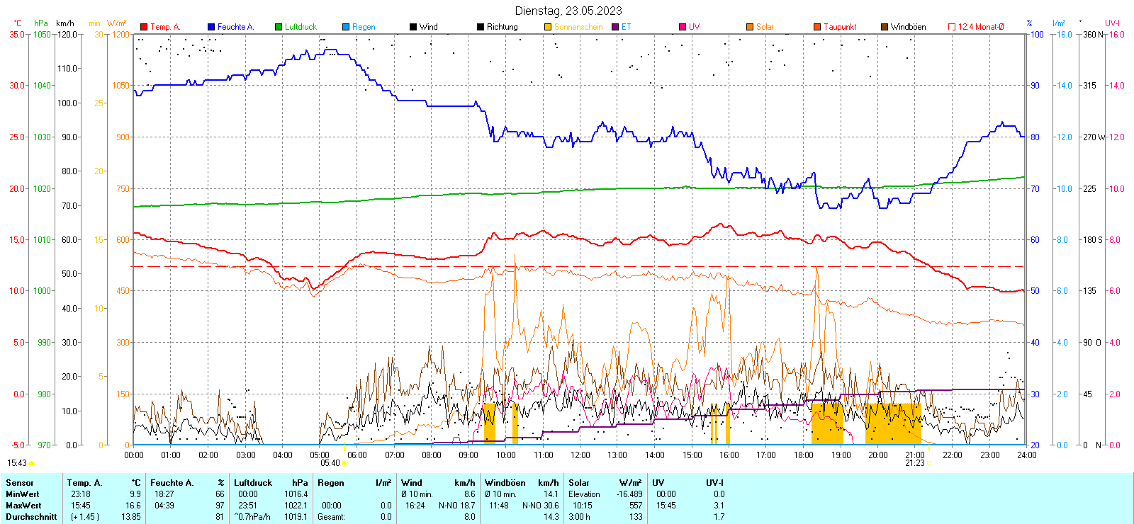The image size is (1134, 524).
Task: Click the green Luftdruck legend square
Action: [279, 27]
